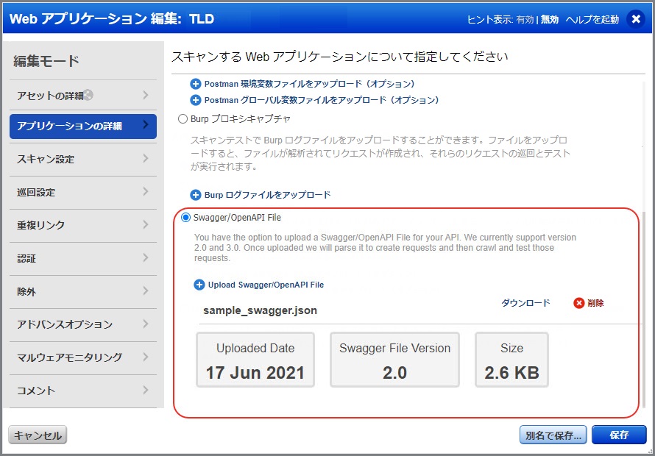Image resolution: width=655 pixels, height=456 pixels.
Task: Click the ダウンロード link for swagger file
Action: tap(525, 303)
